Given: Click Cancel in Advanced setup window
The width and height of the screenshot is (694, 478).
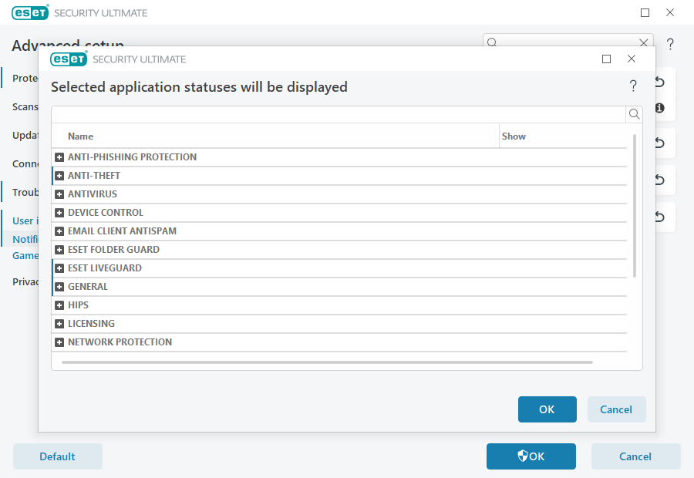Looking at the screenshot, I should tap(635, 456).
